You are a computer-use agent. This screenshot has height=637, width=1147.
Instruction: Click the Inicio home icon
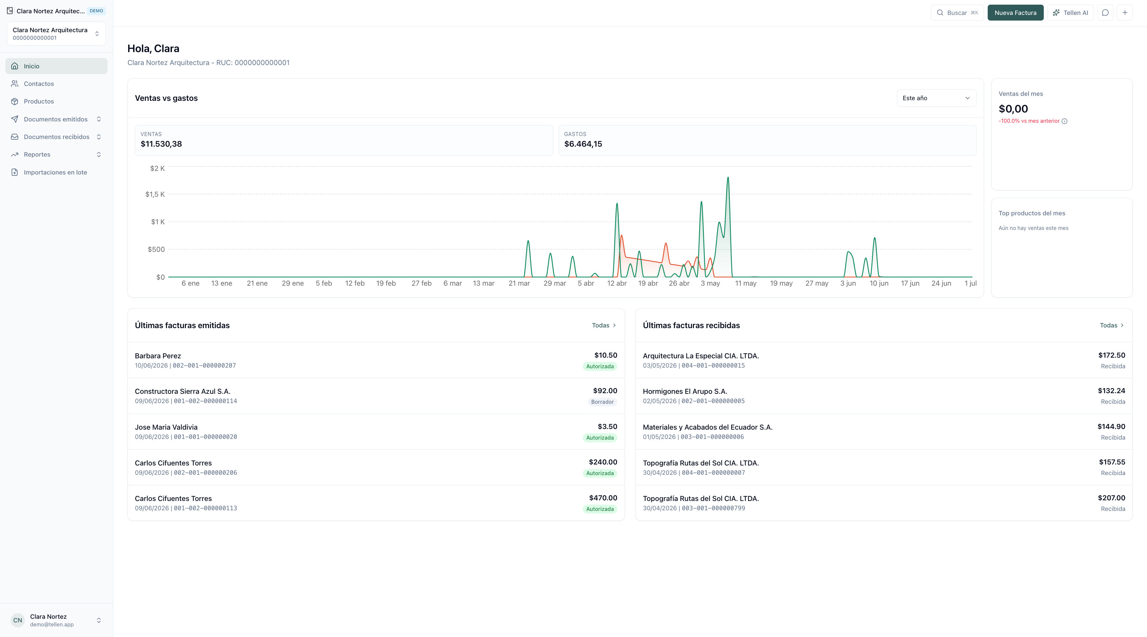(15, 66)
